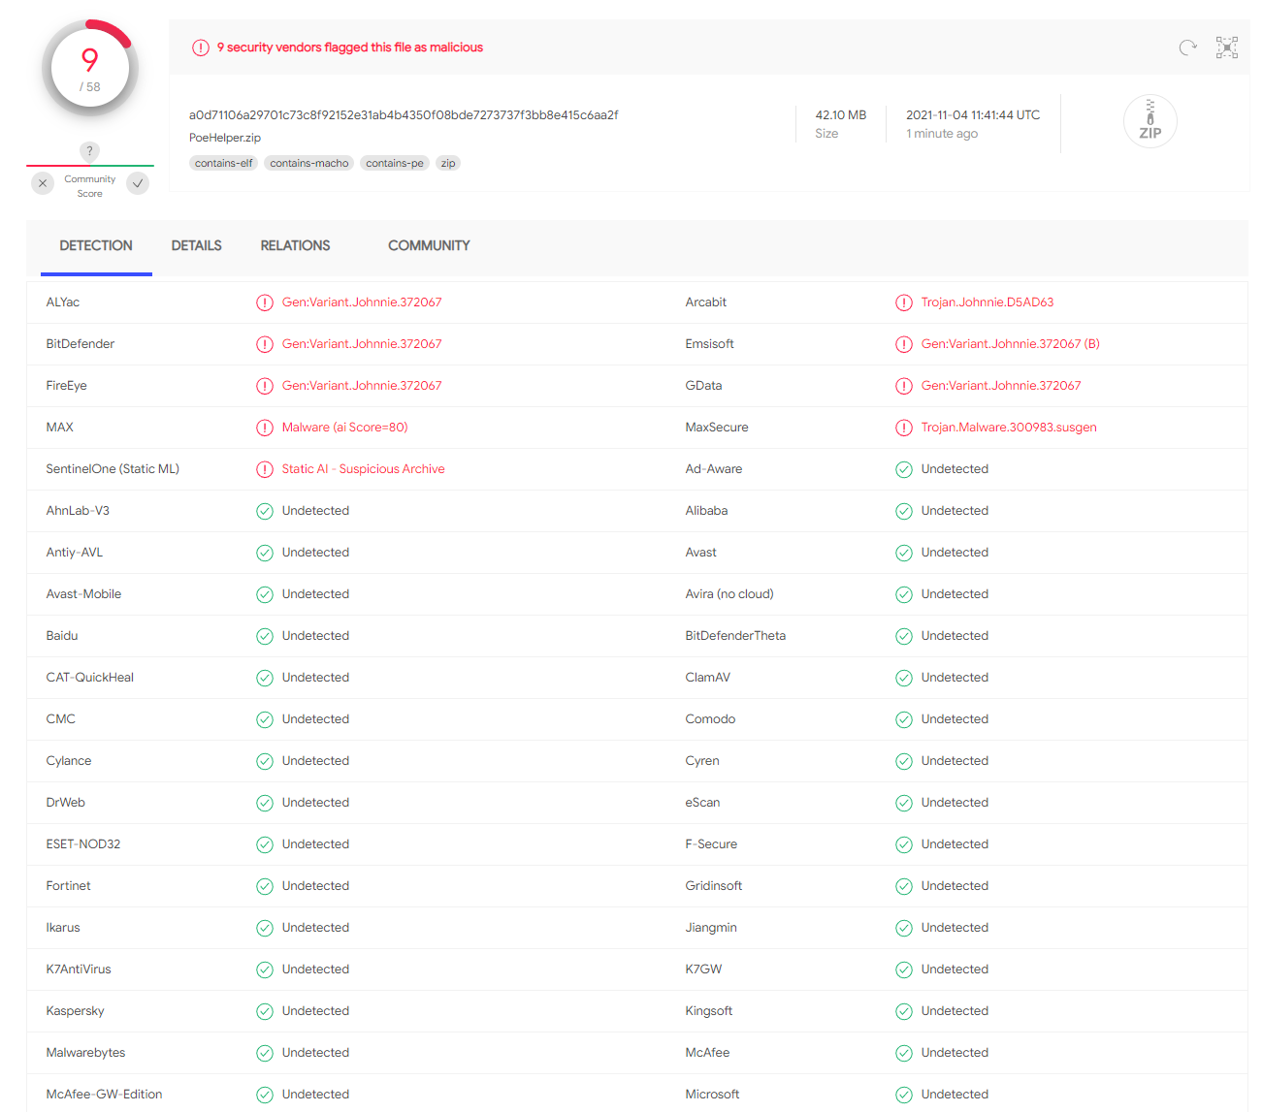Click the Gridinsoft vendor name
Image resolution: width=1263 pixels, height=1112 pixels.
[714, 886]
